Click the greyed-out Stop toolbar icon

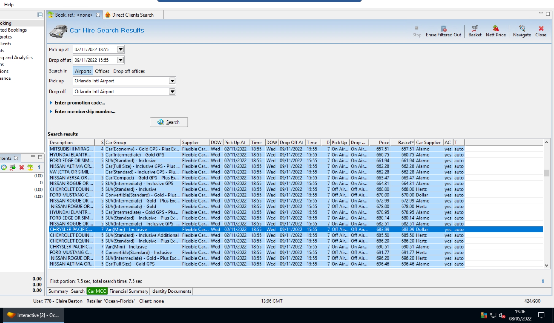417,28
